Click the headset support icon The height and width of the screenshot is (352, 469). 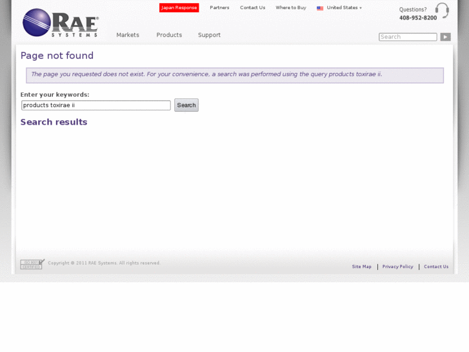pos(442,10)
